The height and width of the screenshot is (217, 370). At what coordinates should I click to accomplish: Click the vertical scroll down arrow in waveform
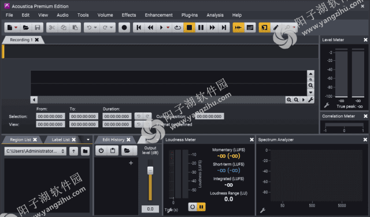click(x=310, y=93)
